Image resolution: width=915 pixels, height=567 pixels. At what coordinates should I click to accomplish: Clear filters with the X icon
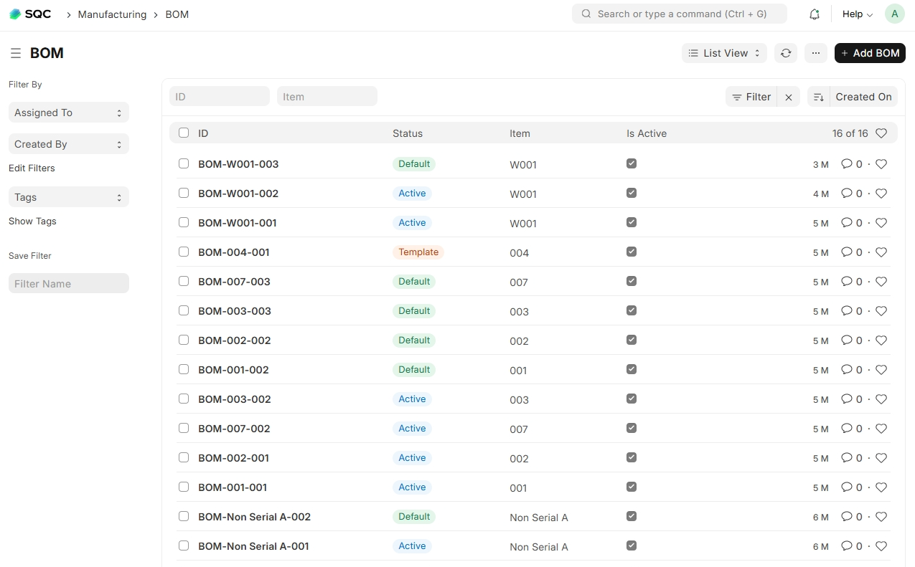(789, 97)
